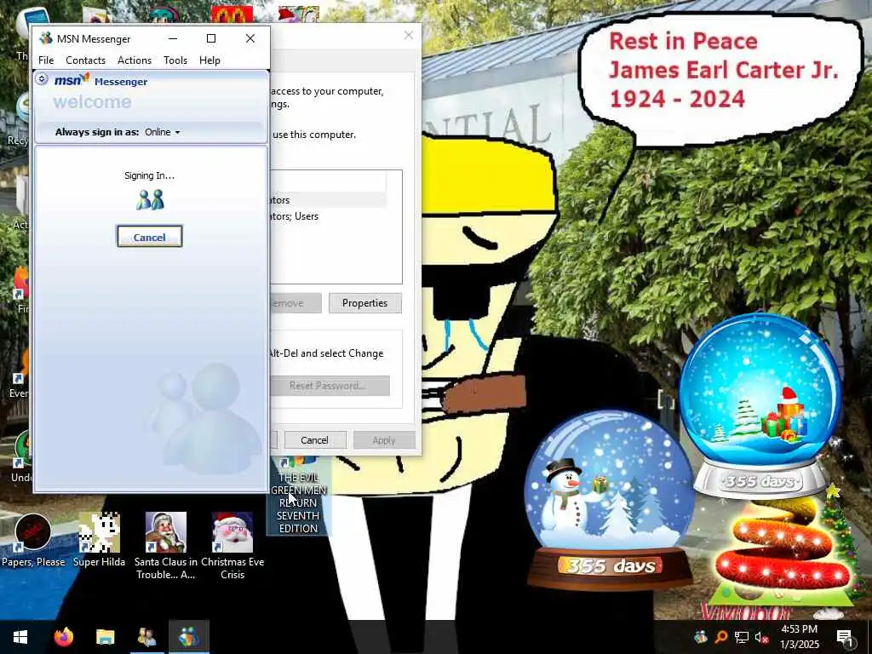Screen dimensions: 872x654
Task: Click the MSN Messenger taskbar button
Action: 188,637
